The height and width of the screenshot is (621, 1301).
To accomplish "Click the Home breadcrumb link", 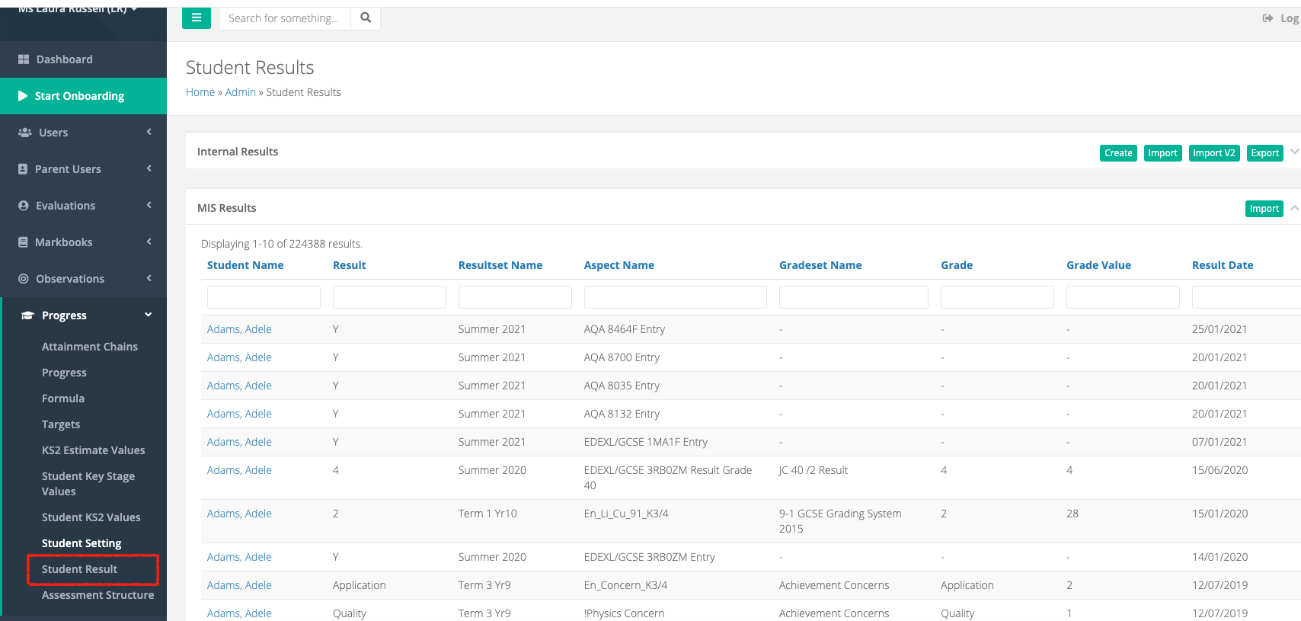I will pos(200,92).
